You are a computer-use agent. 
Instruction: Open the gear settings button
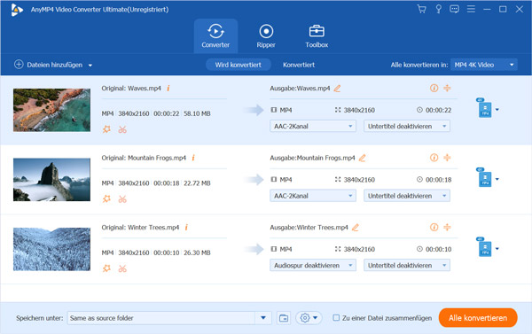point(305,318)
